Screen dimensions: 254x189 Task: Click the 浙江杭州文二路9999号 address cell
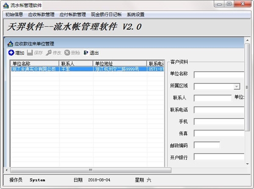coord(120,69)
